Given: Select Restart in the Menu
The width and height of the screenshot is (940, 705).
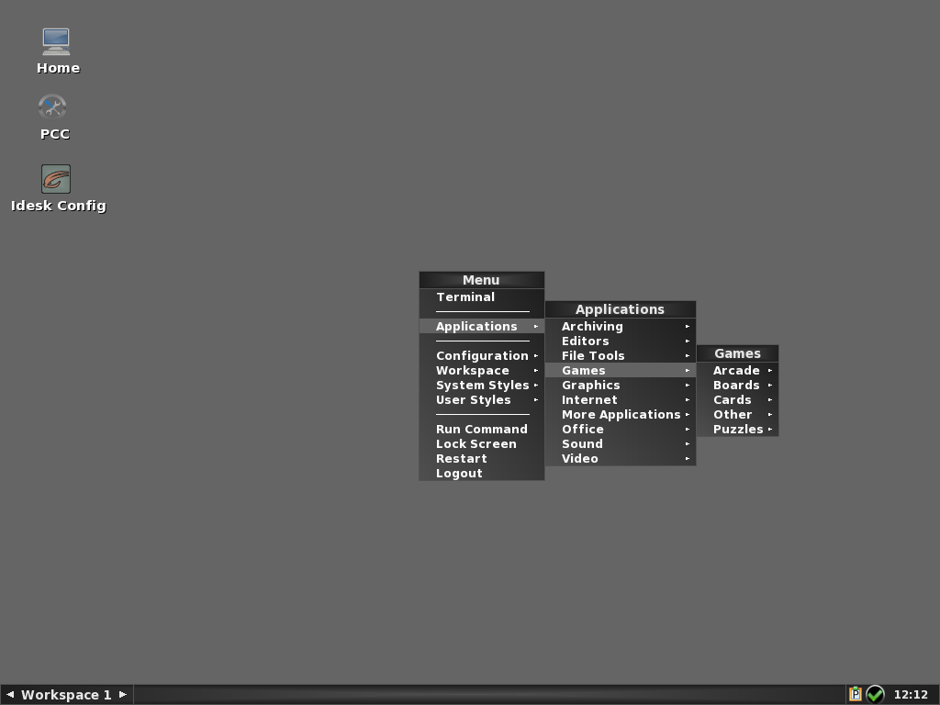Looking at the screenshot, I should click(x=482, y=459).
